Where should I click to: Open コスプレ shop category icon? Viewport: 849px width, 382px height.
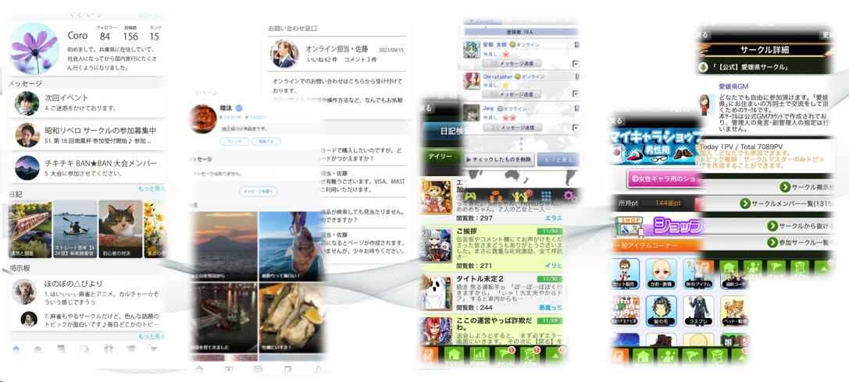tap(698, 312)
